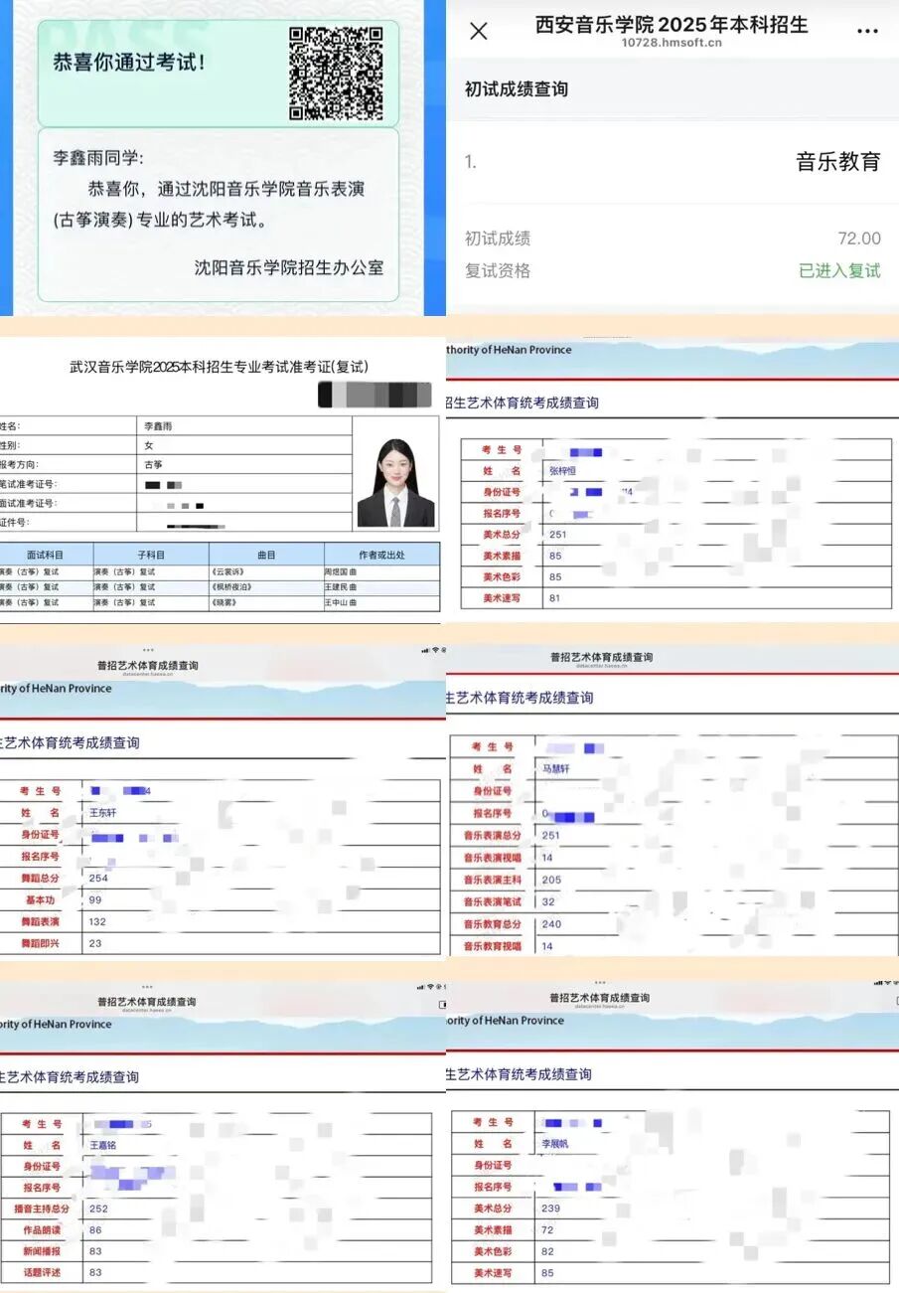Click the 作者或出处 column header
Screen dimensions: 899x1293
click(380, 555)
